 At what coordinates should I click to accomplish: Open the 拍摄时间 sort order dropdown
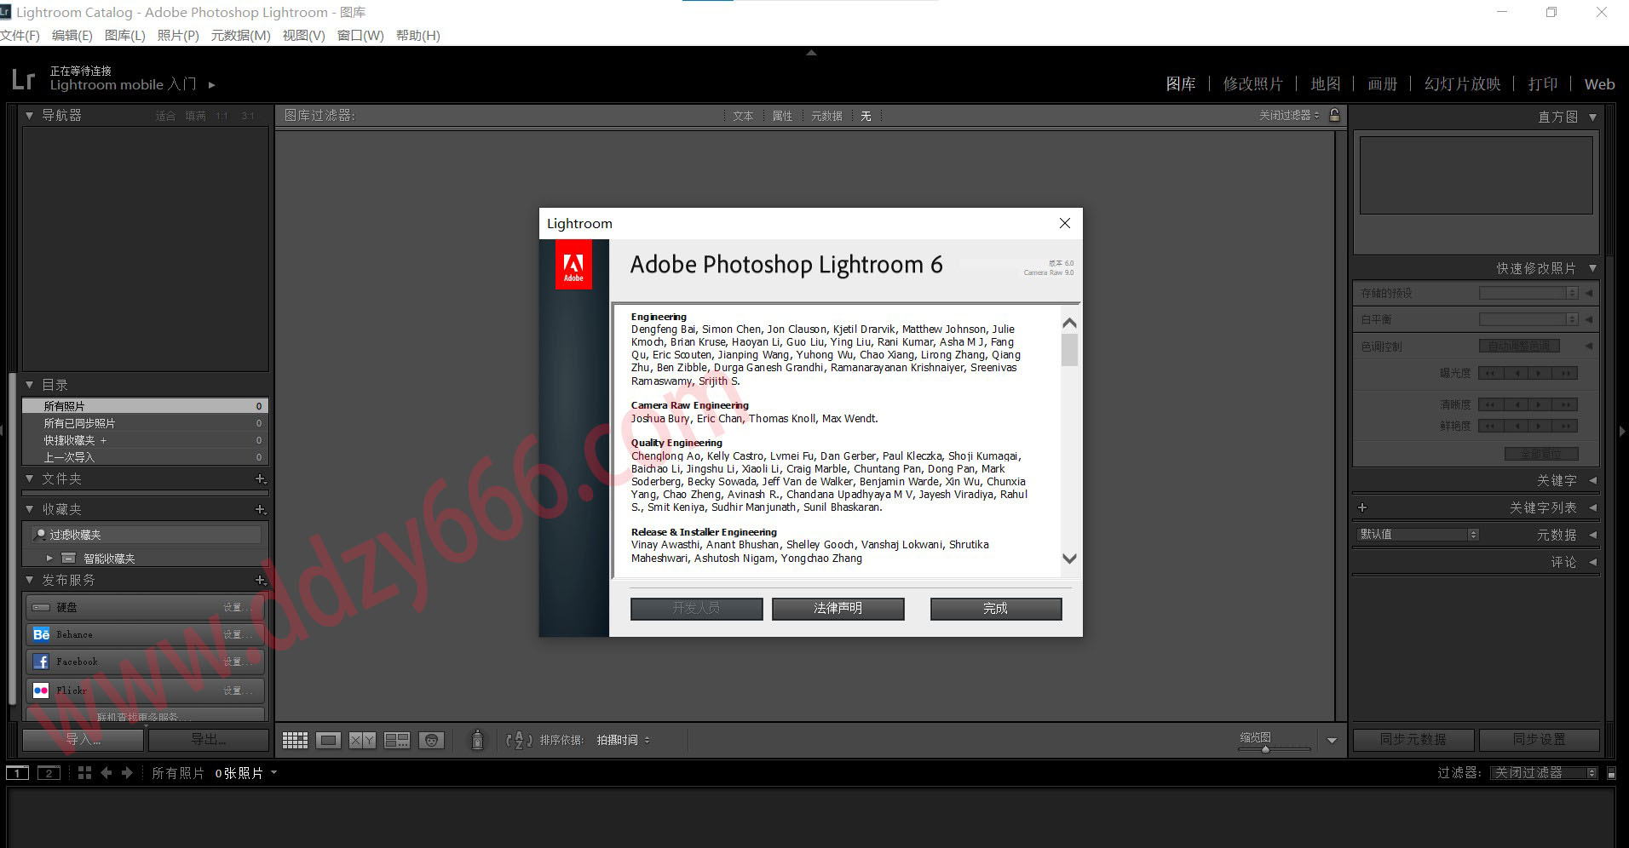click(x=623, y=740)
